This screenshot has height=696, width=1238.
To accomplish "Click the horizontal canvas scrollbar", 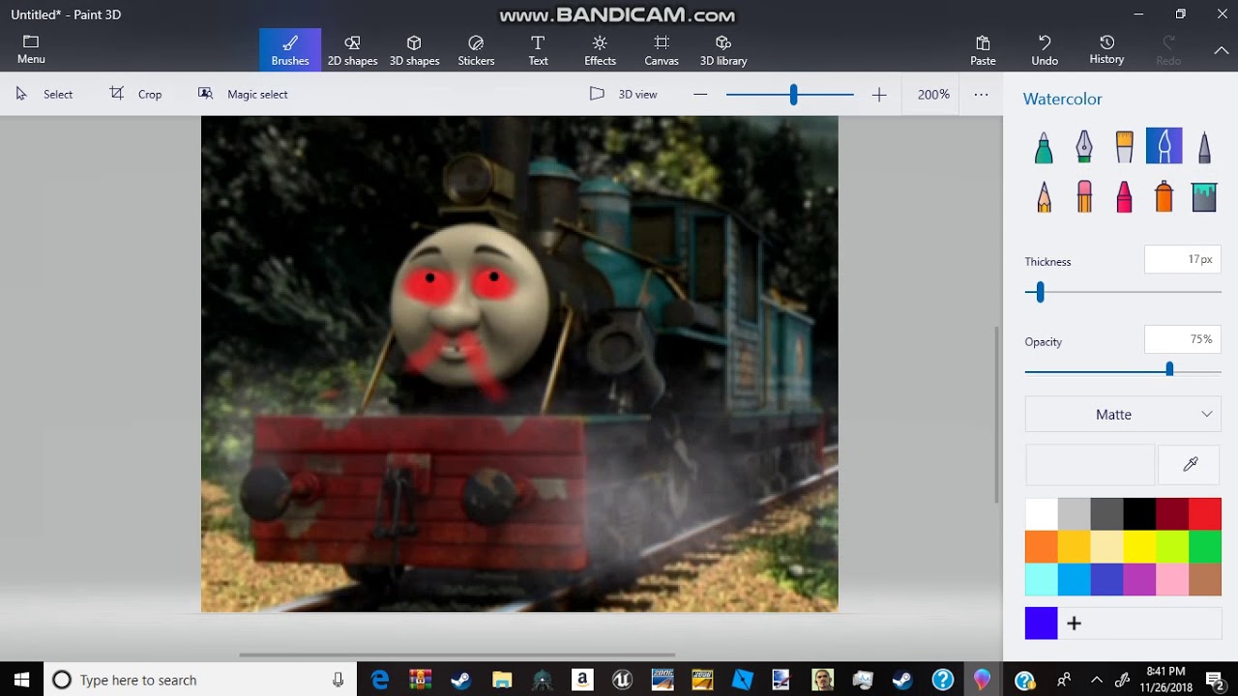I will click(x=457, y=654).
